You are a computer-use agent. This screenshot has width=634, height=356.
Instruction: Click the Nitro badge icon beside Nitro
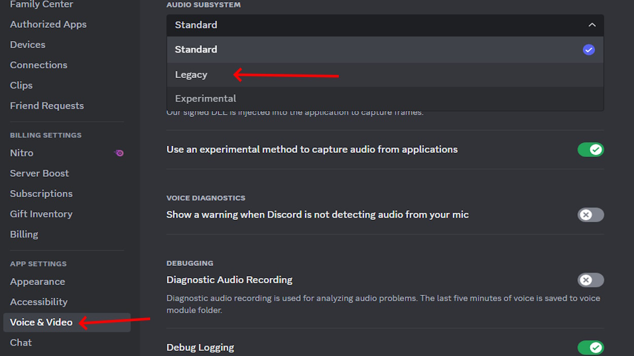119,153
